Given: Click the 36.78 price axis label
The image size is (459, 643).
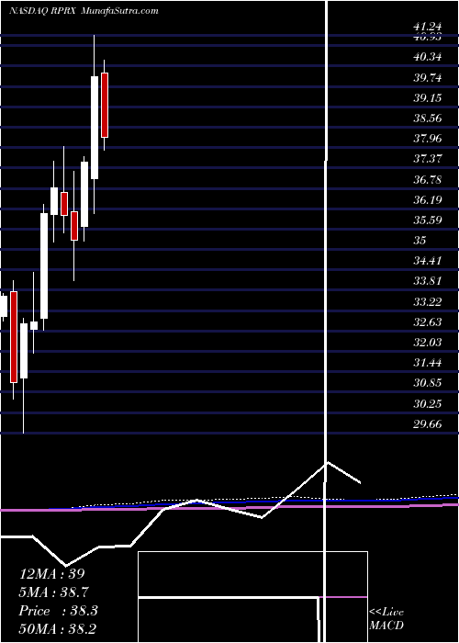Looking at the screenshot, I should point(428,180).
